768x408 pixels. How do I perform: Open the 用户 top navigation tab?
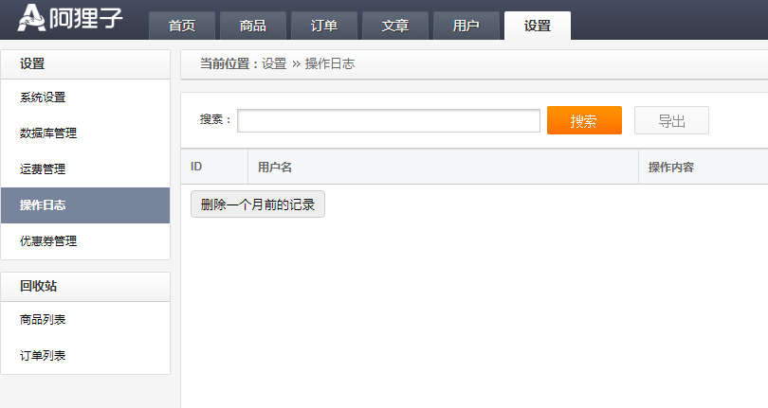tap(466, 27)
